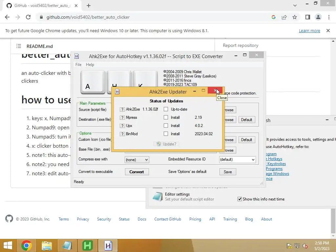Open Blog footer link
The image size is (336, 252).
coord(249,219)
